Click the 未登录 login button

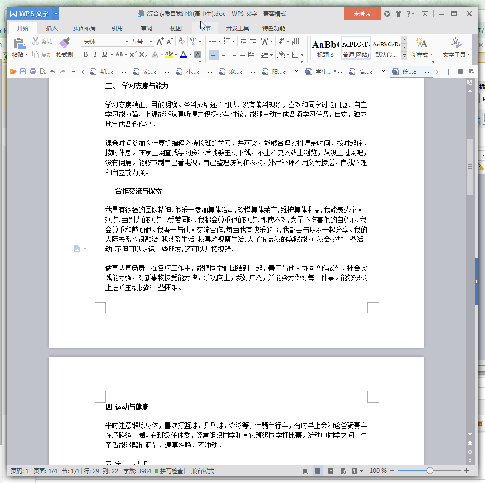[362, 14]
